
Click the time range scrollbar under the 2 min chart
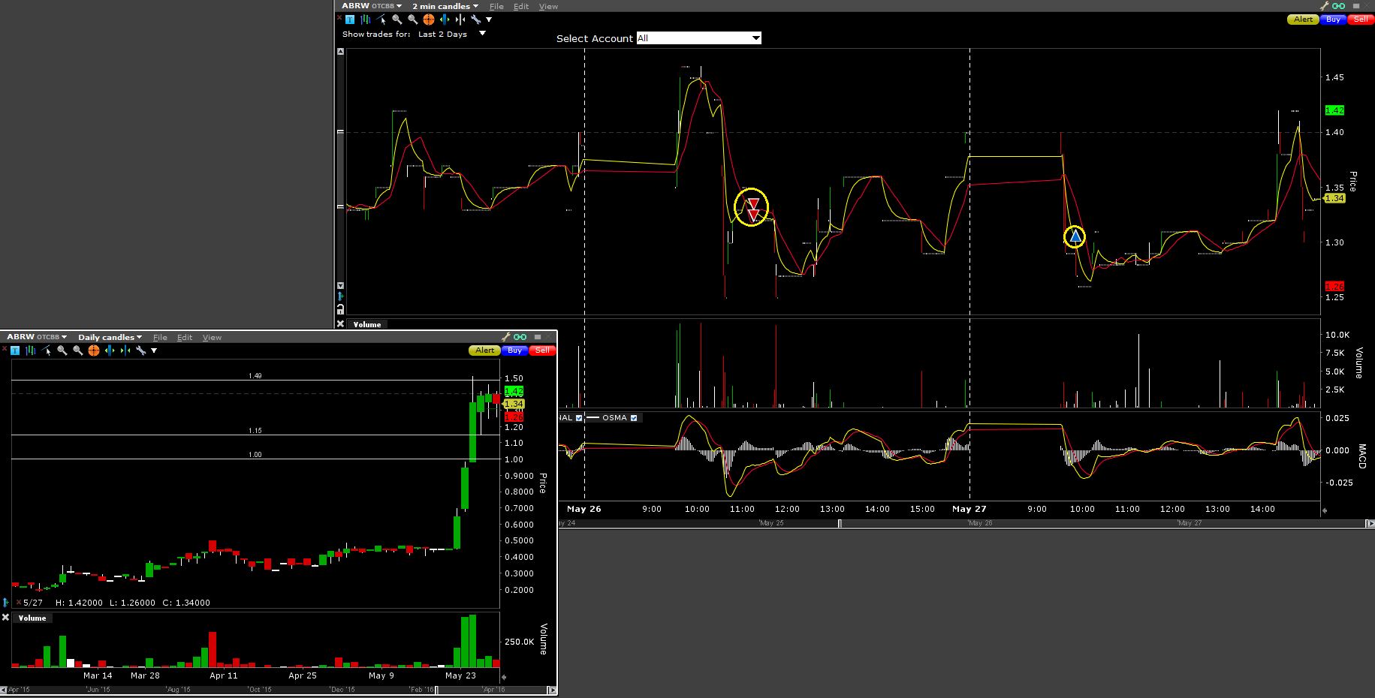(x=1051, y=523)
